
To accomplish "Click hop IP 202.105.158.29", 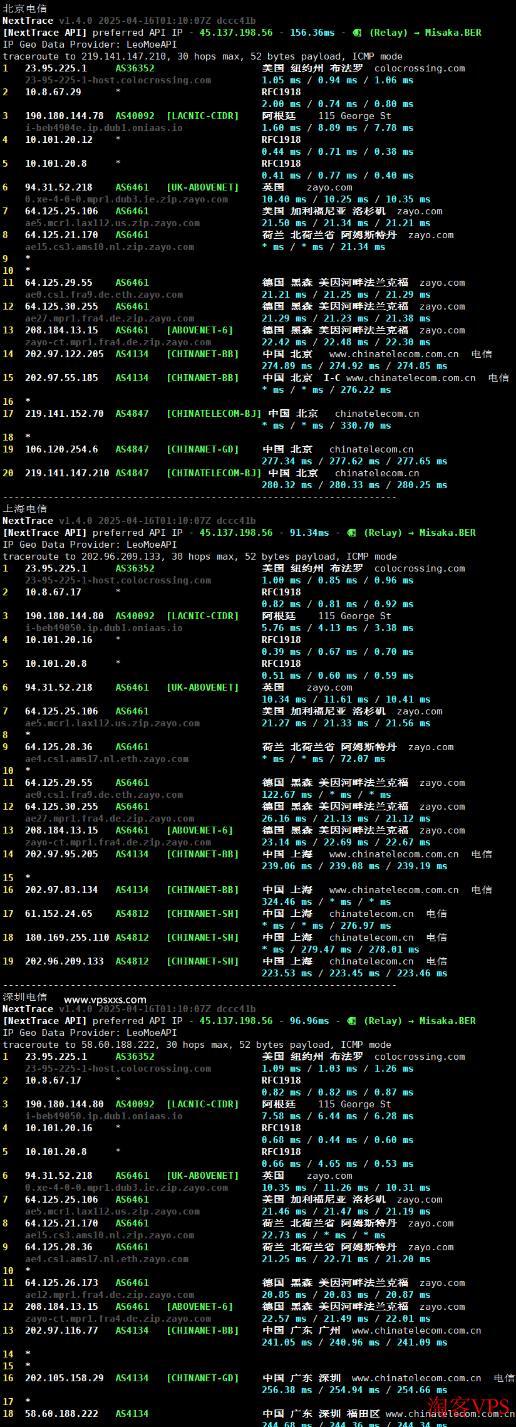I will (64, 1378).
